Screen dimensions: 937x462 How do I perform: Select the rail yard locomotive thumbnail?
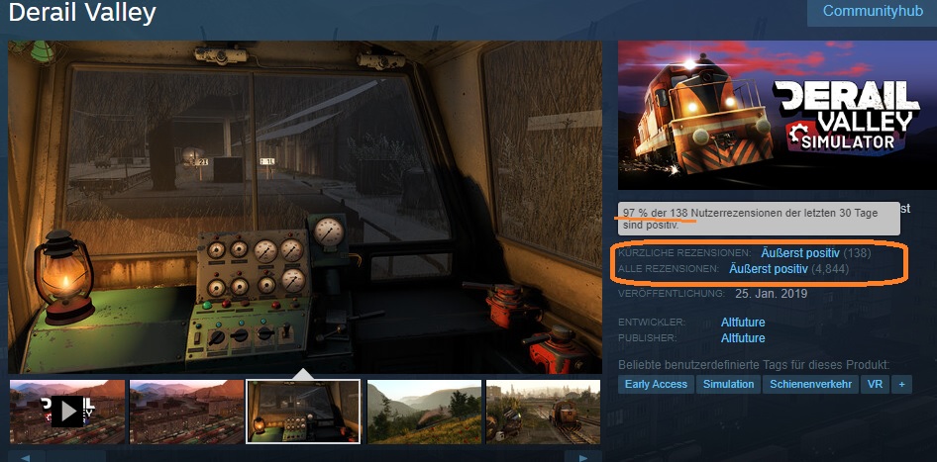coord(543,412)
